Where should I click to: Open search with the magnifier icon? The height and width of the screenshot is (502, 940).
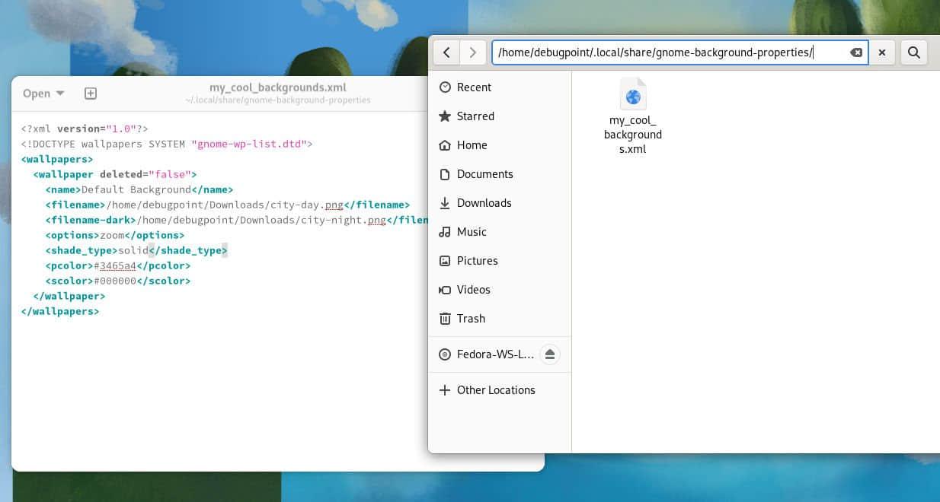[914, 52]
